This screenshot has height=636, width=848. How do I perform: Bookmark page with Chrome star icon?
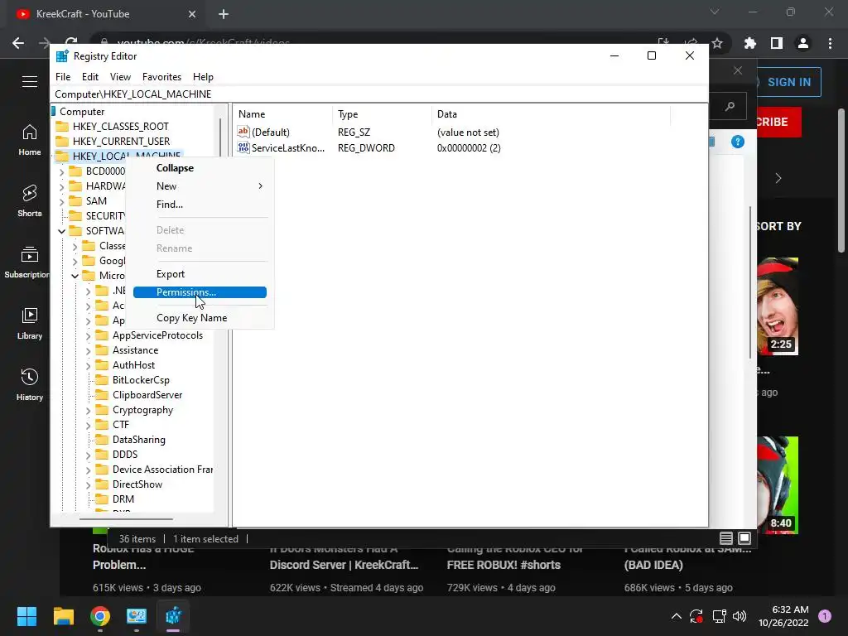pos(717,43)
